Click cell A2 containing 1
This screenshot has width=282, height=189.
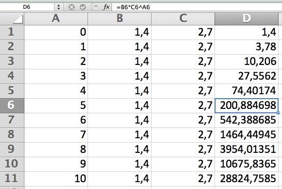tap(56, 47)
